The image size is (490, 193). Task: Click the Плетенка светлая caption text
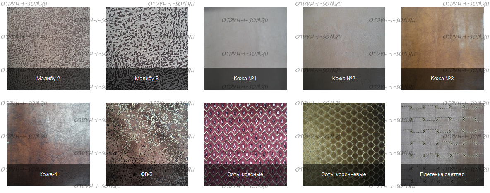point(442,174)
